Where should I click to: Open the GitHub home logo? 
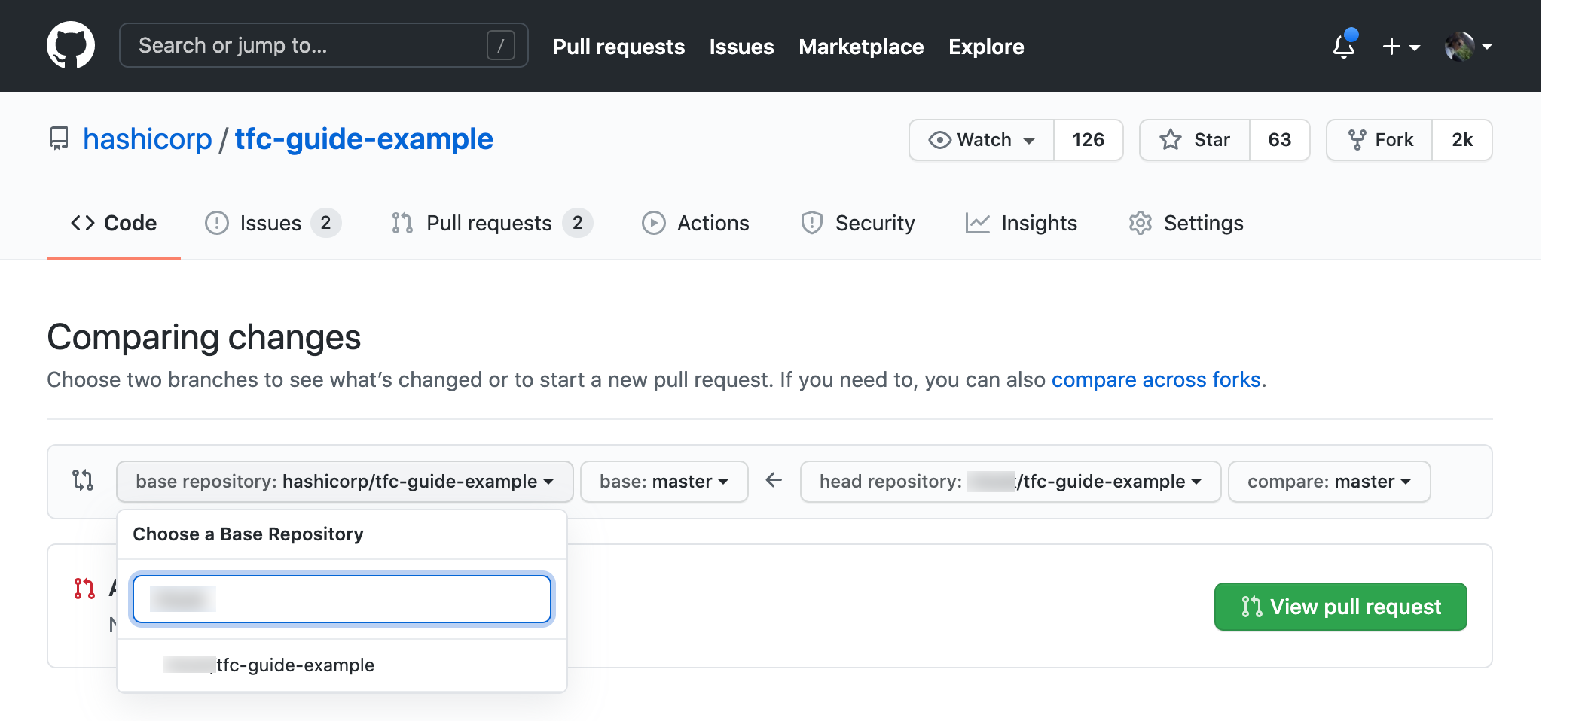[71, 45]
